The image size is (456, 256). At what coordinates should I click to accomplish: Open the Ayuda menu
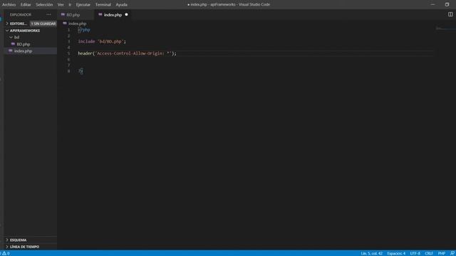[122, 5]
